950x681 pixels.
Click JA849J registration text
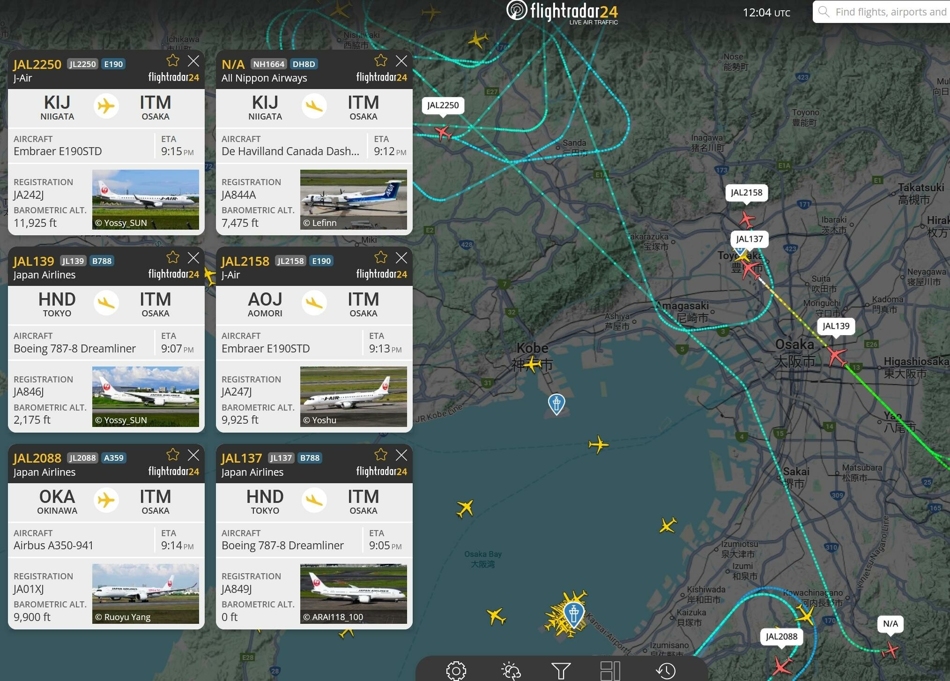pos(237,589)
